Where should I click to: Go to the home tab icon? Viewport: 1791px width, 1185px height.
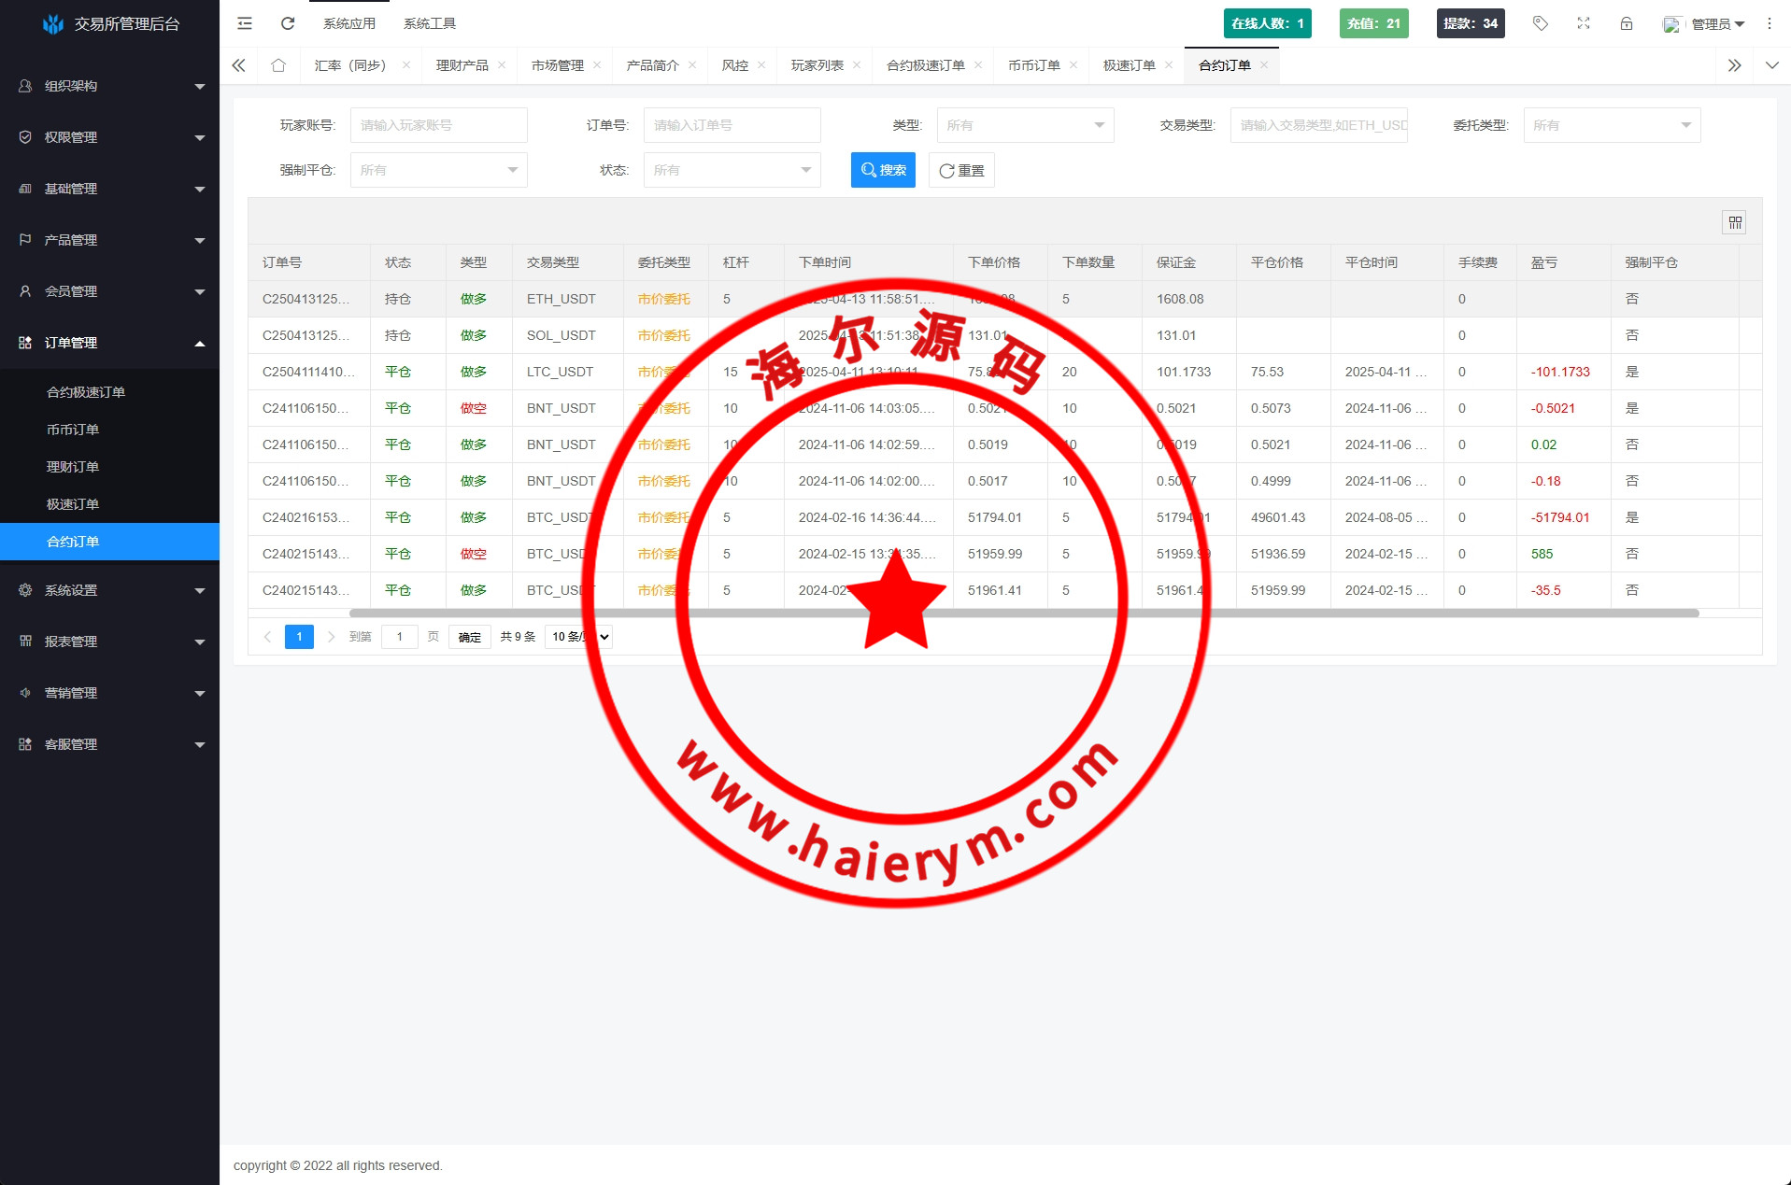coord(278,65)
